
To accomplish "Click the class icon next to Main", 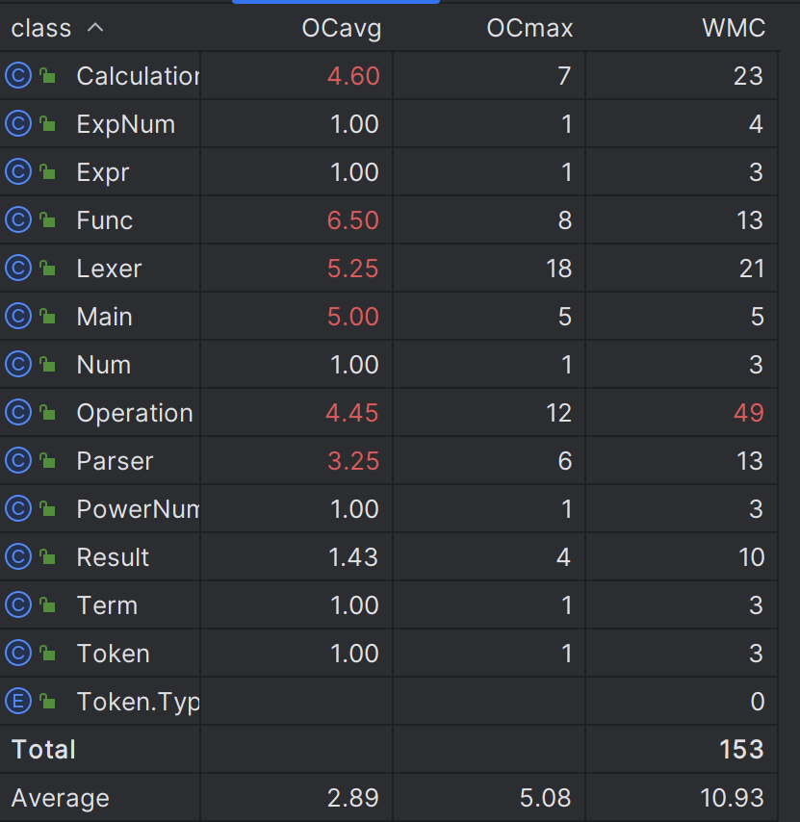I will click(18, 316).
